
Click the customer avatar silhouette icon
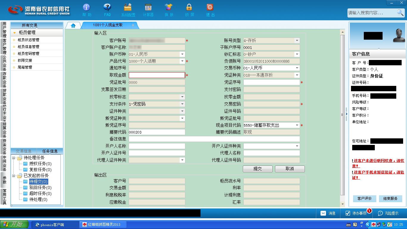click(x=399, y=35)
